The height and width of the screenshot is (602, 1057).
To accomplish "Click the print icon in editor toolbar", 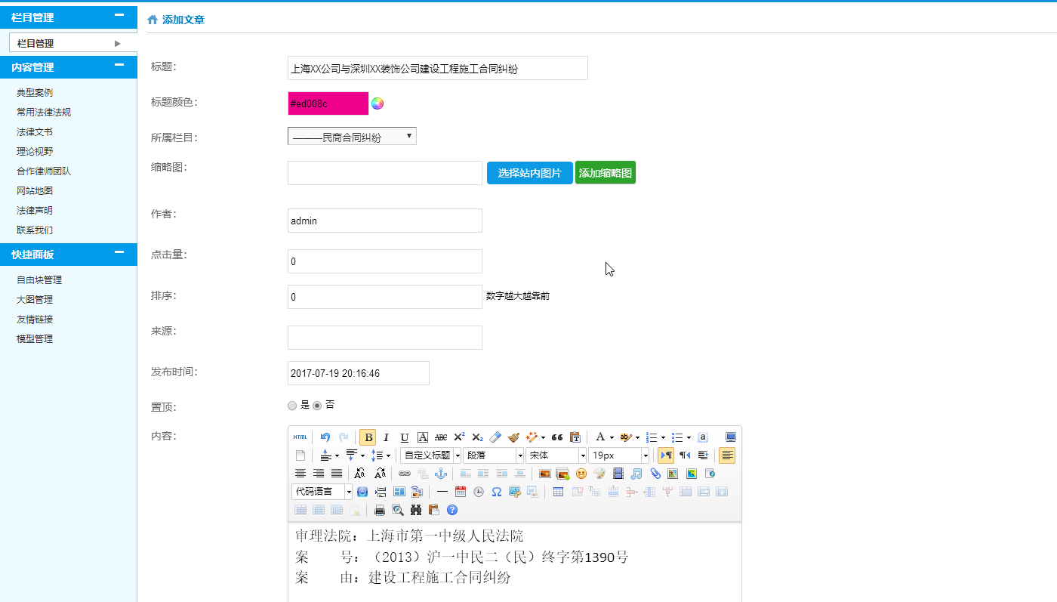I will 380,510.
